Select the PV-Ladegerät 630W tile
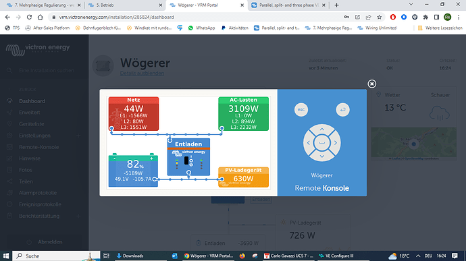This screenshot has height=261, width=466. click(x=243, y=177)
